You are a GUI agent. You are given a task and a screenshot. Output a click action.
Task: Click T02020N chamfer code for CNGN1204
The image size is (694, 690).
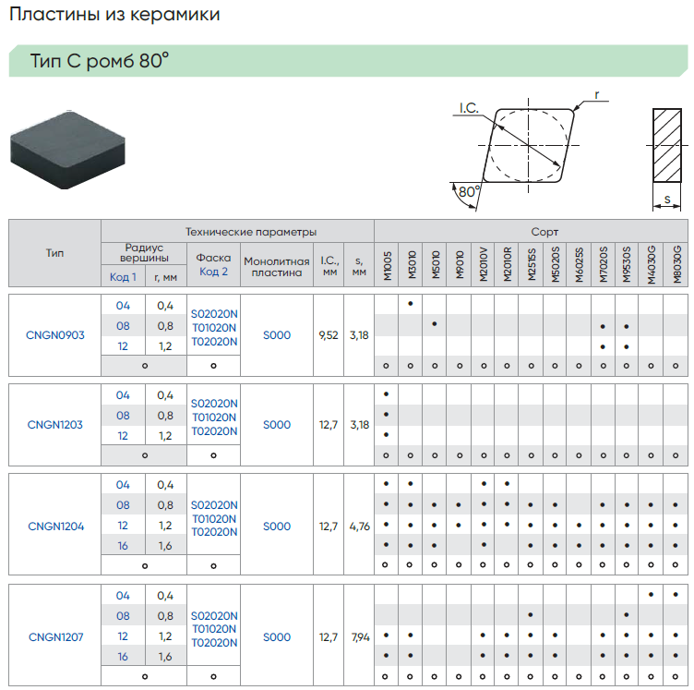pos(214,532)
